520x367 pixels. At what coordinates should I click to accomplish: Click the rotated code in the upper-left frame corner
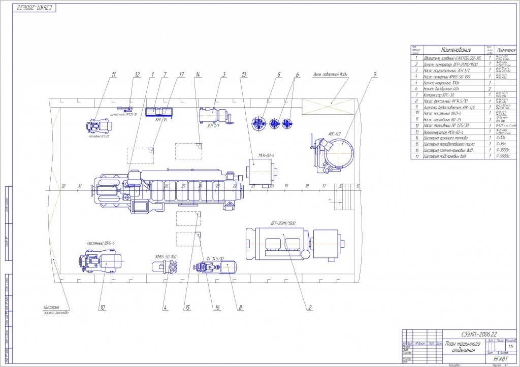(35, 8)
